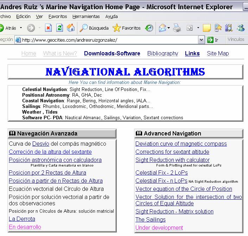The height and width of the screenshot is (236, 248).
Task: Go to the browser Home icon
Action: coord(71,28)
